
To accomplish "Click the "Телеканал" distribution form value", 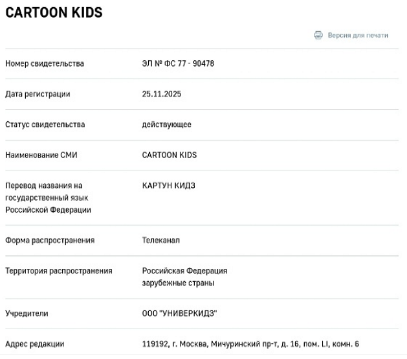I will pyautogui.click(x=161, y=240).
